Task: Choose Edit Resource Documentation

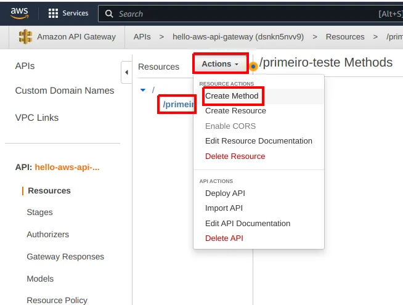Action: point(259,141)
